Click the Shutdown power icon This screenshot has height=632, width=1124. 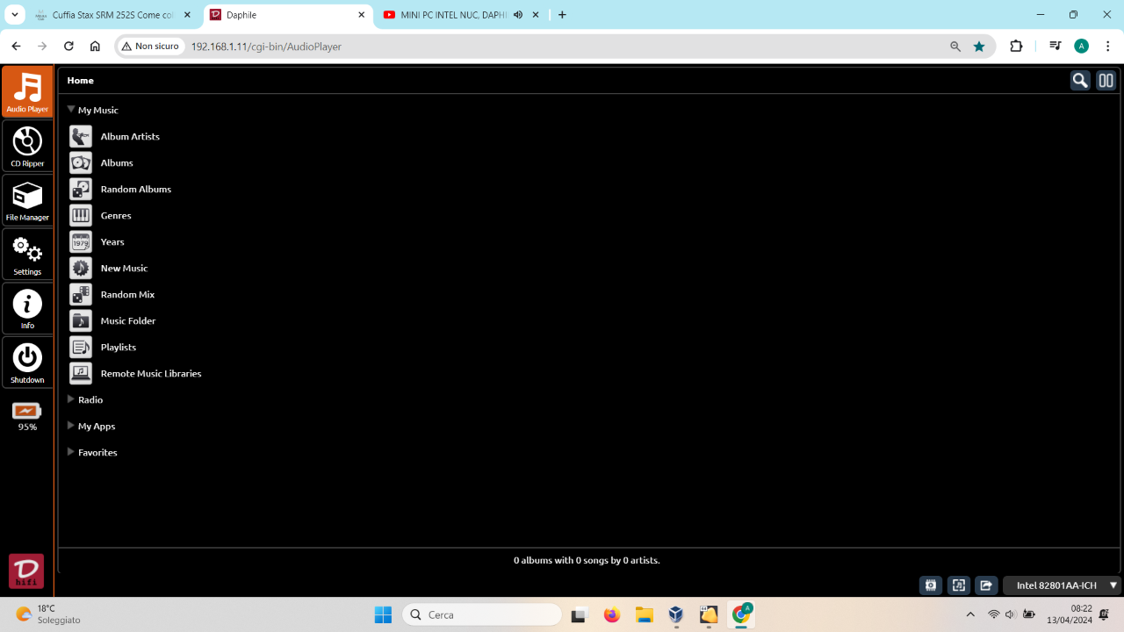[27, 363]
